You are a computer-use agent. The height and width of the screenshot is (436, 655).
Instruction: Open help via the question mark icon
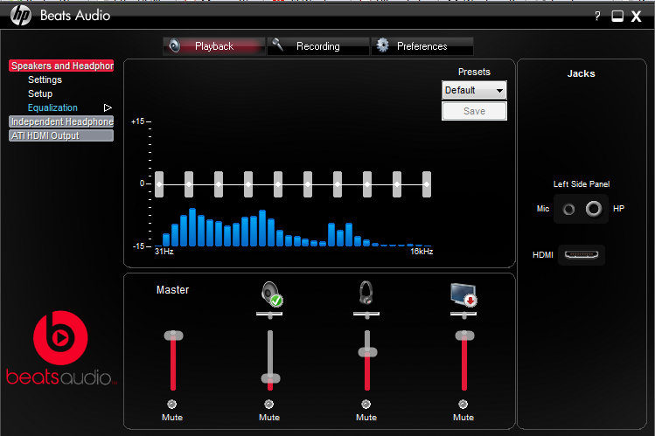click(597, 17)
